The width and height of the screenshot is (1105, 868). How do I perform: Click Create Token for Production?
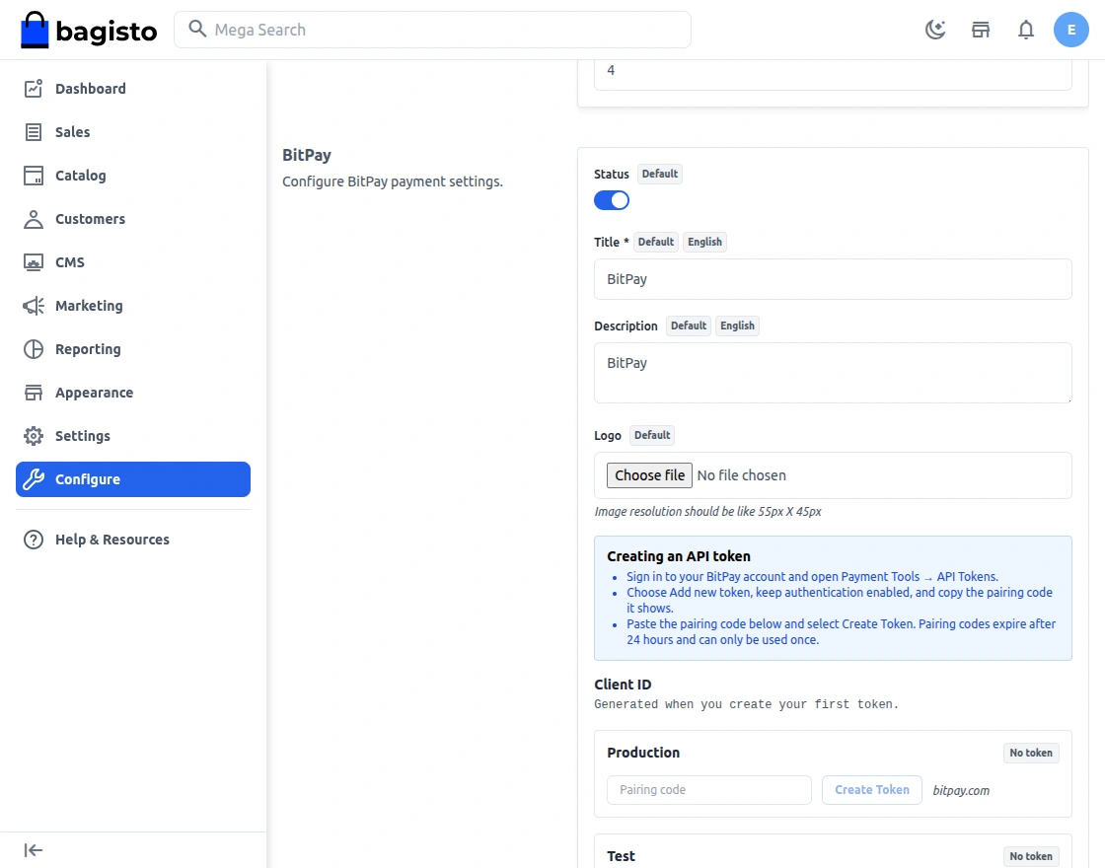click(x=872, y=790)
